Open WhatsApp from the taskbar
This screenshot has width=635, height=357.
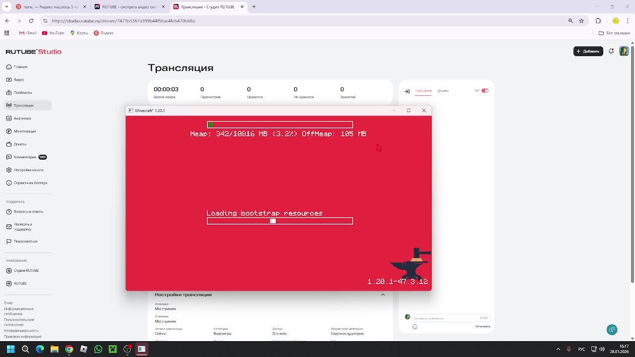[x=98, y=349]
